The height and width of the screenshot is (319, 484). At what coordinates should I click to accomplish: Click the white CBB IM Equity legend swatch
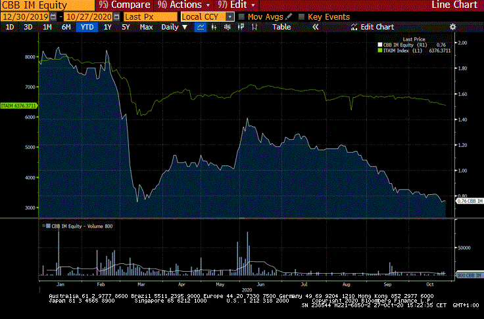pos(380,45)
